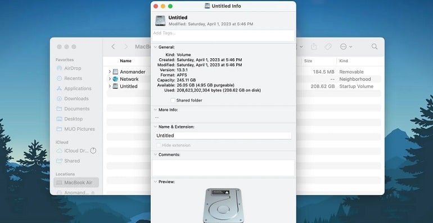
Task: Click the Share icon in Finder toolbar
Action: click(x=314, y=47)
